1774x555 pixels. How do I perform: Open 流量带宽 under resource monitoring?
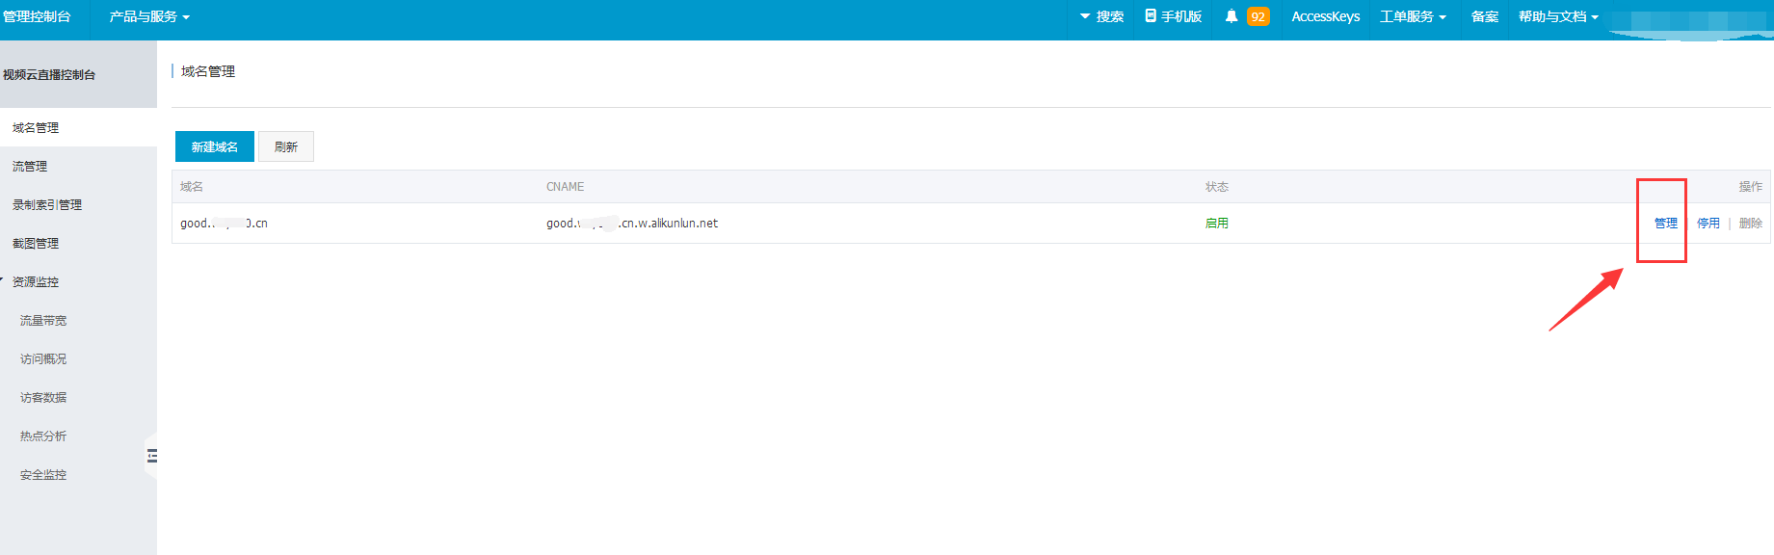[x=43, y=320]
